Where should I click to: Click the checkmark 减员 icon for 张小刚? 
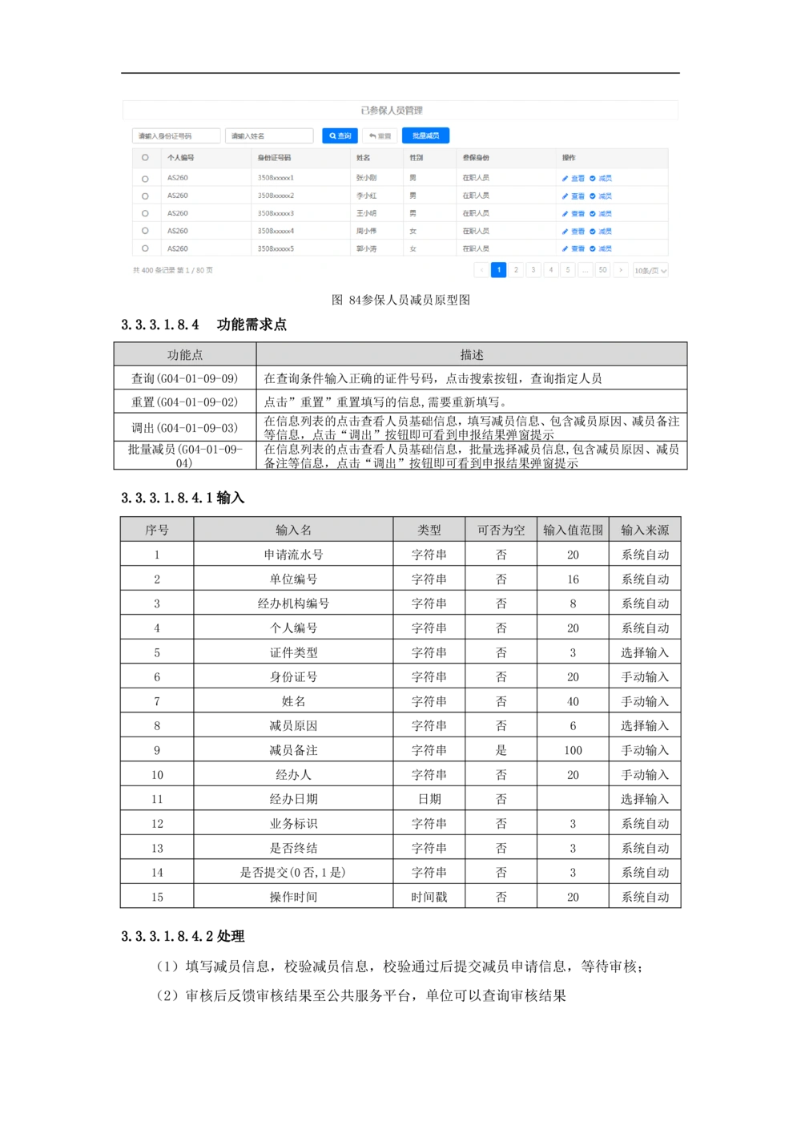[593, 179]
